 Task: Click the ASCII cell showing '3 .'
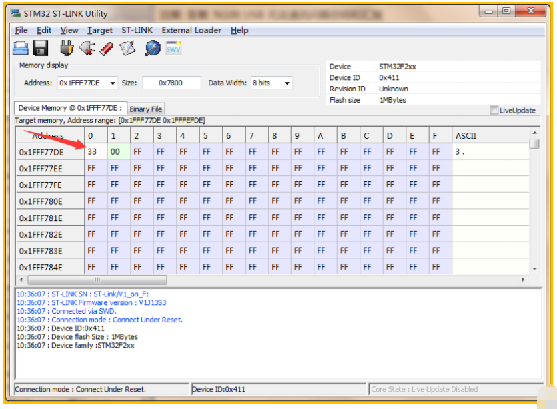(x=490, y=152)
